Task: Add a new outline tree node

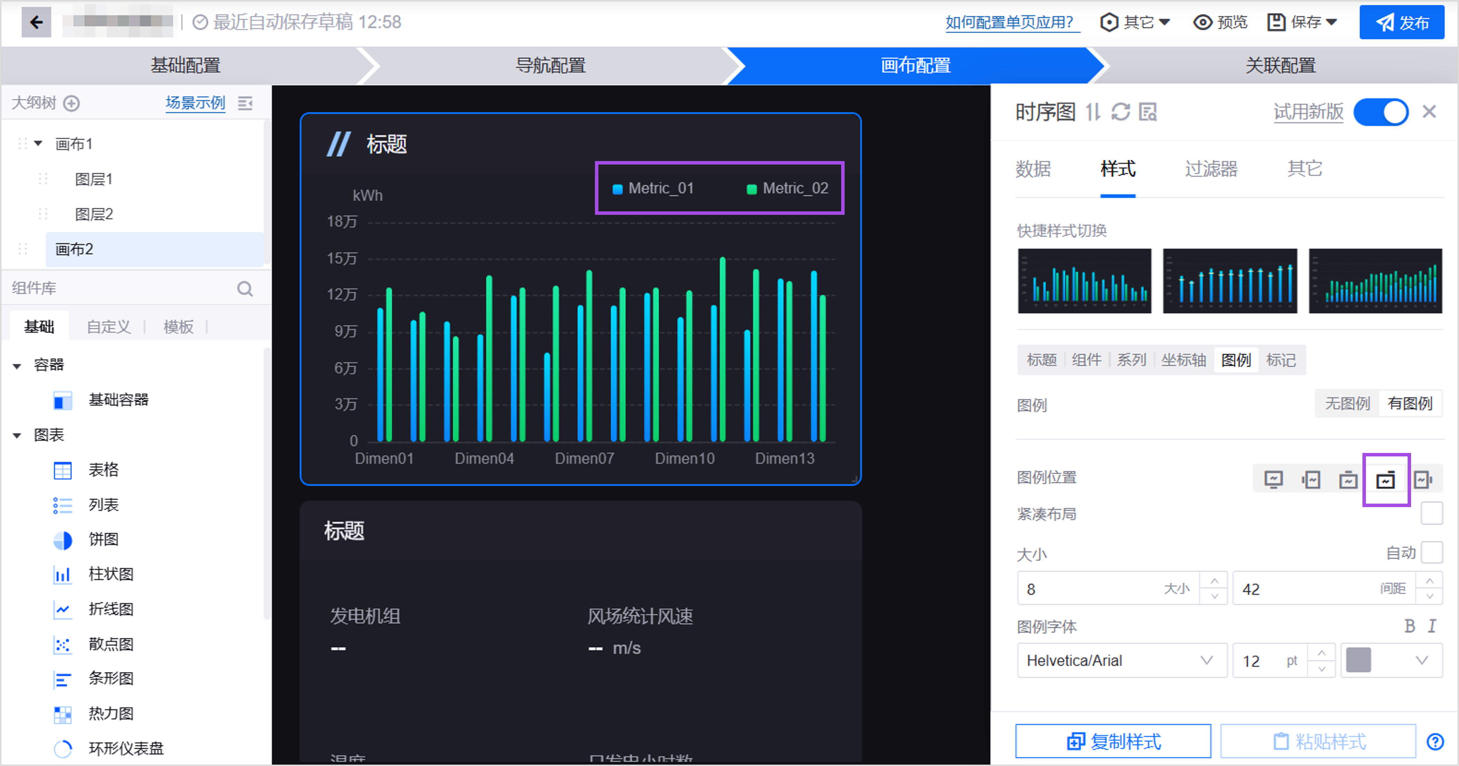Action: point(71,103)
